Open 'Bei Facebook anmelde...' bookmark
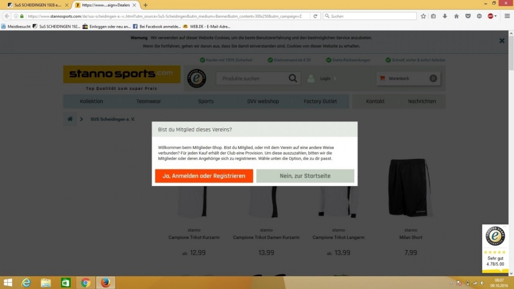The height and width of the screenshot is (289, 514). click(x=157, y=26)
